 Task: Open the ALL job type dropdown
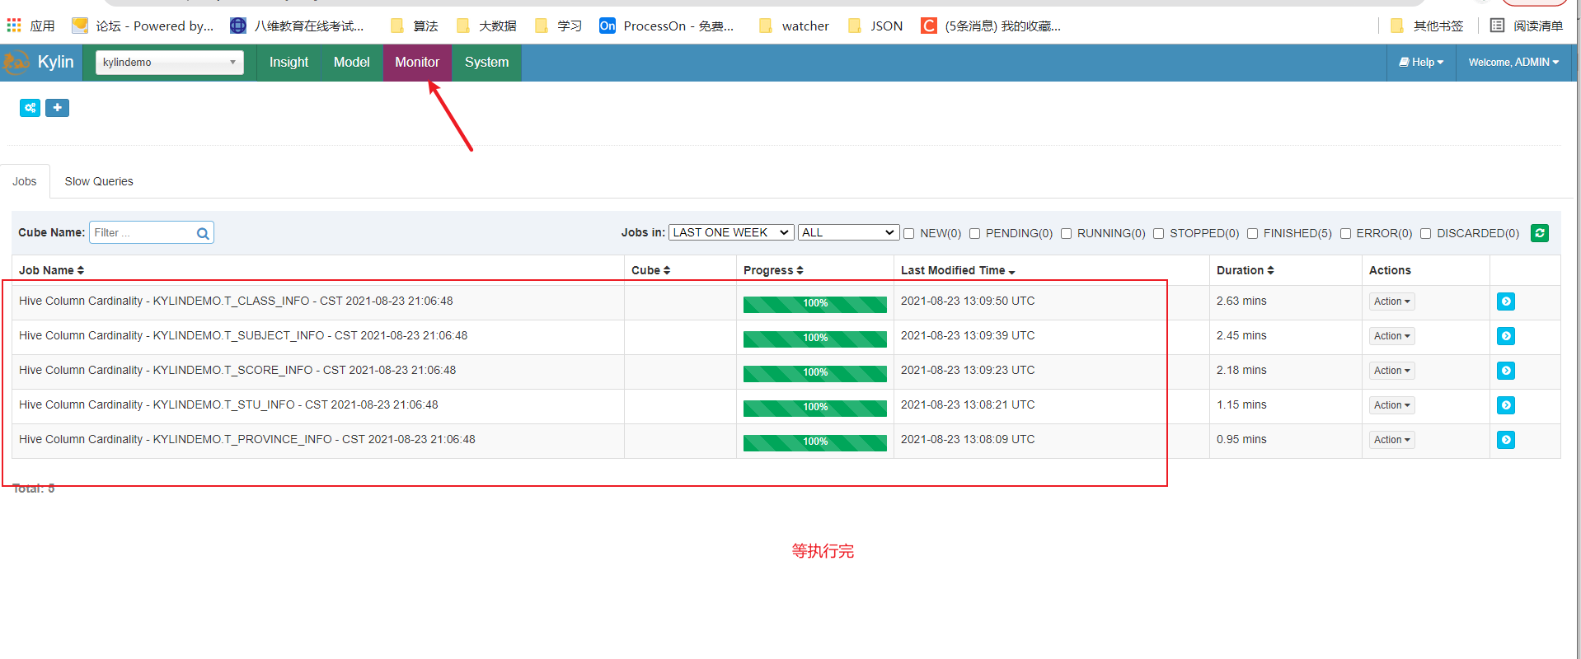coord(848,232)
